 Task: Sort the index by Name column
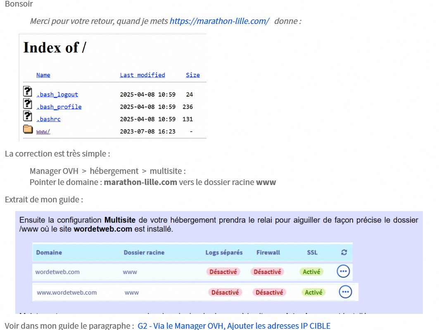pos(43,75)
